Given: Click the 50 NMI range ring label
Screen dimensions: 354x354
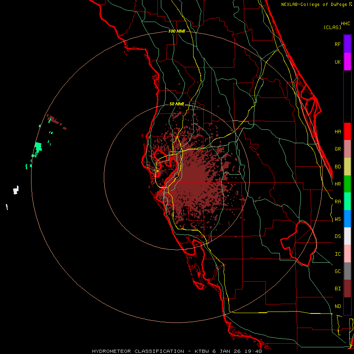Looking at the screenshot, I should [177, 104].
